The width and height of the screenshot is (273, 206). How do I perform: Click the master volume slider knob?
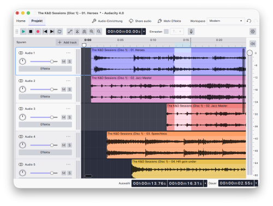pyautogui.click(x=250, y=53)
